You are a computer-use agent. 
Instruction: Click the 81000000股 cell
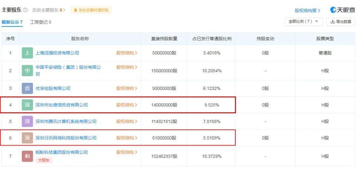coord(164,138)
